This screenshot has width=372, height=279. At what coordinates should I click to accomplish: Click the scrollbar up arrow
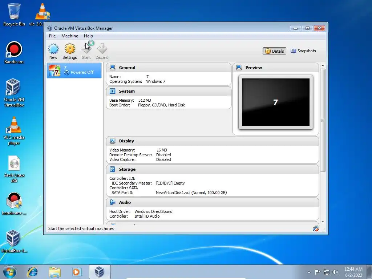tap(323, 65)
